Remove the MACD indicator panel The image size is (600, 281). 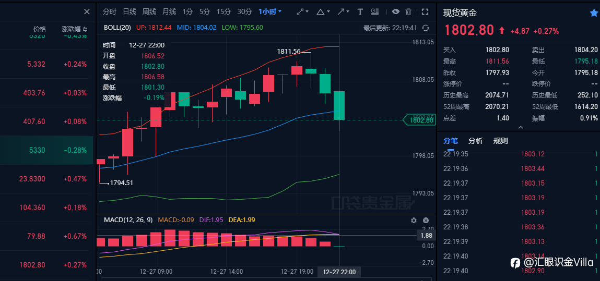pos(426,221)
